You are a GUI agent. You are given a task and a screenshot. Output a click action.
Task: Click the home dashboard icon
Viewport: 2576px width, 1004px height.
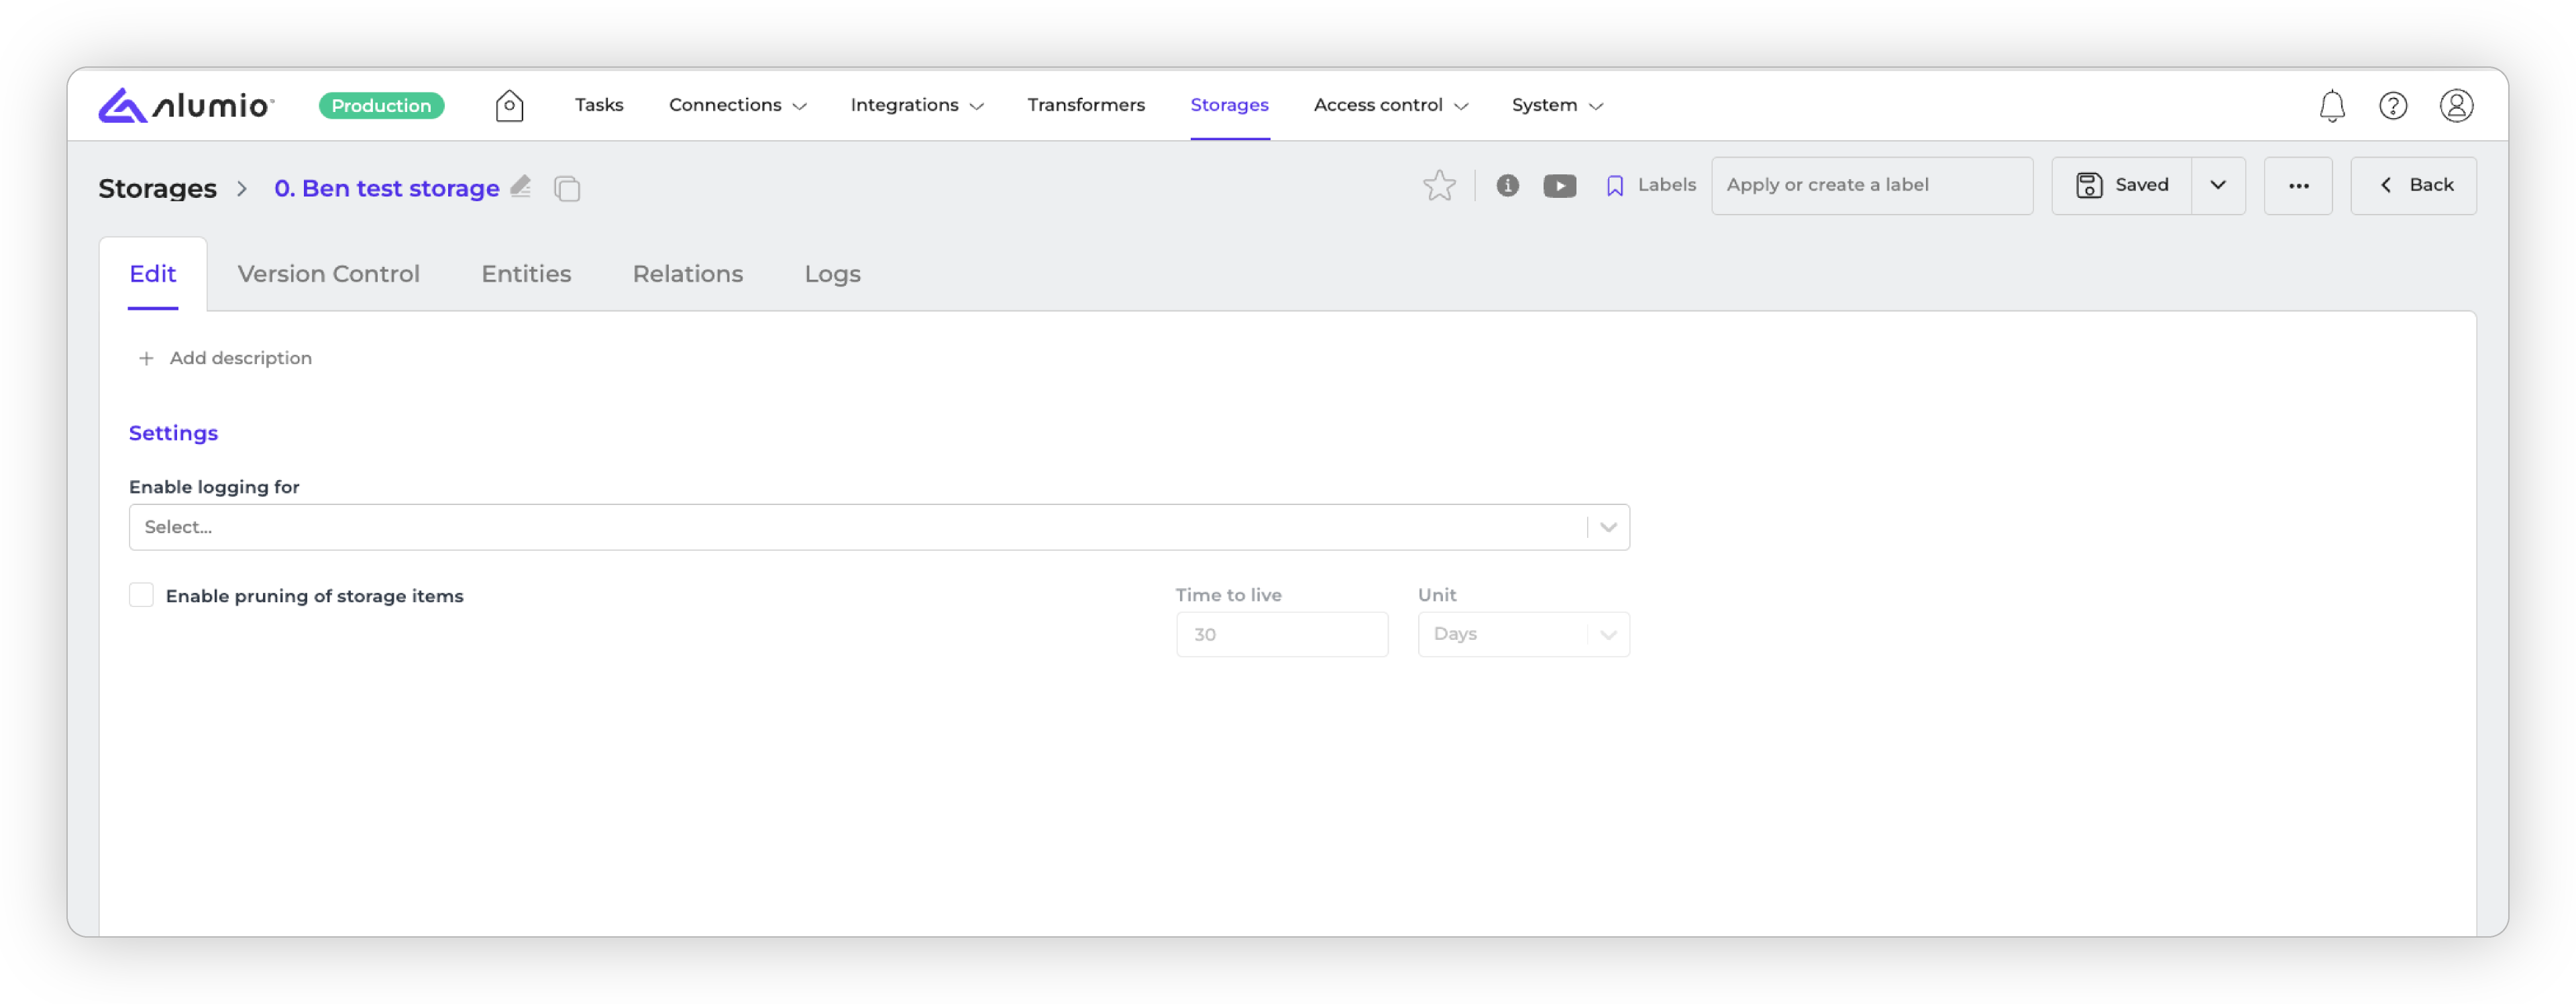(x=509, y=105)
